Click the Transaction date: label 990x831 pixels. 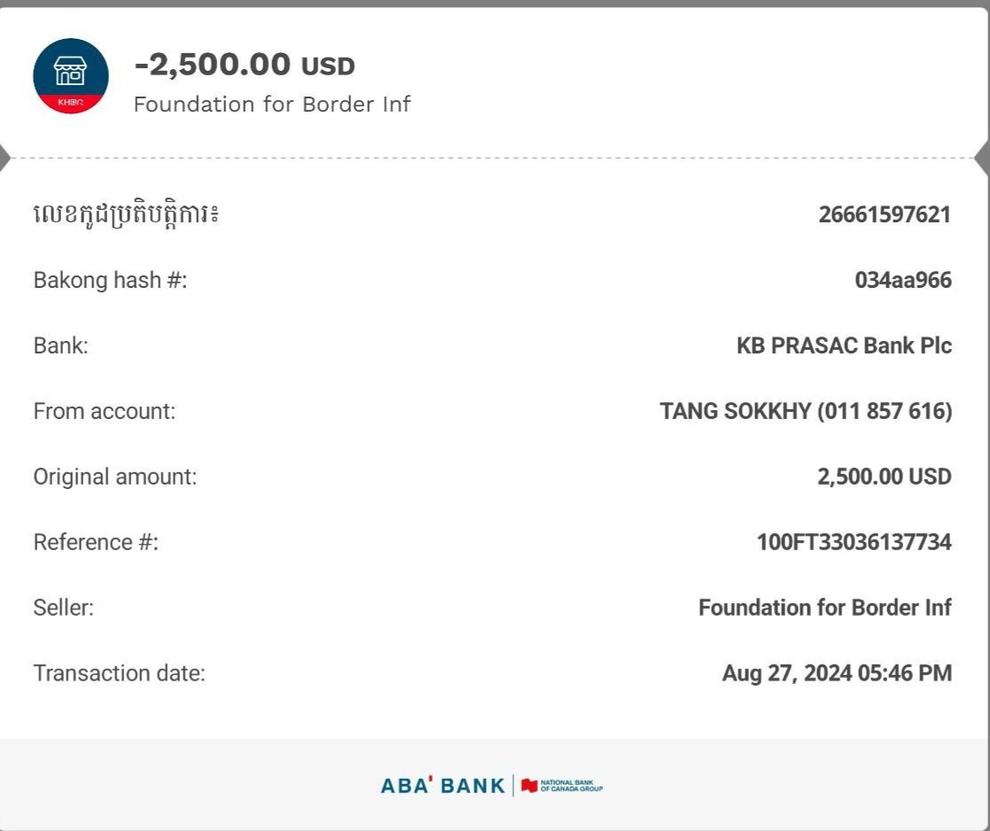[x=119, y=672]
